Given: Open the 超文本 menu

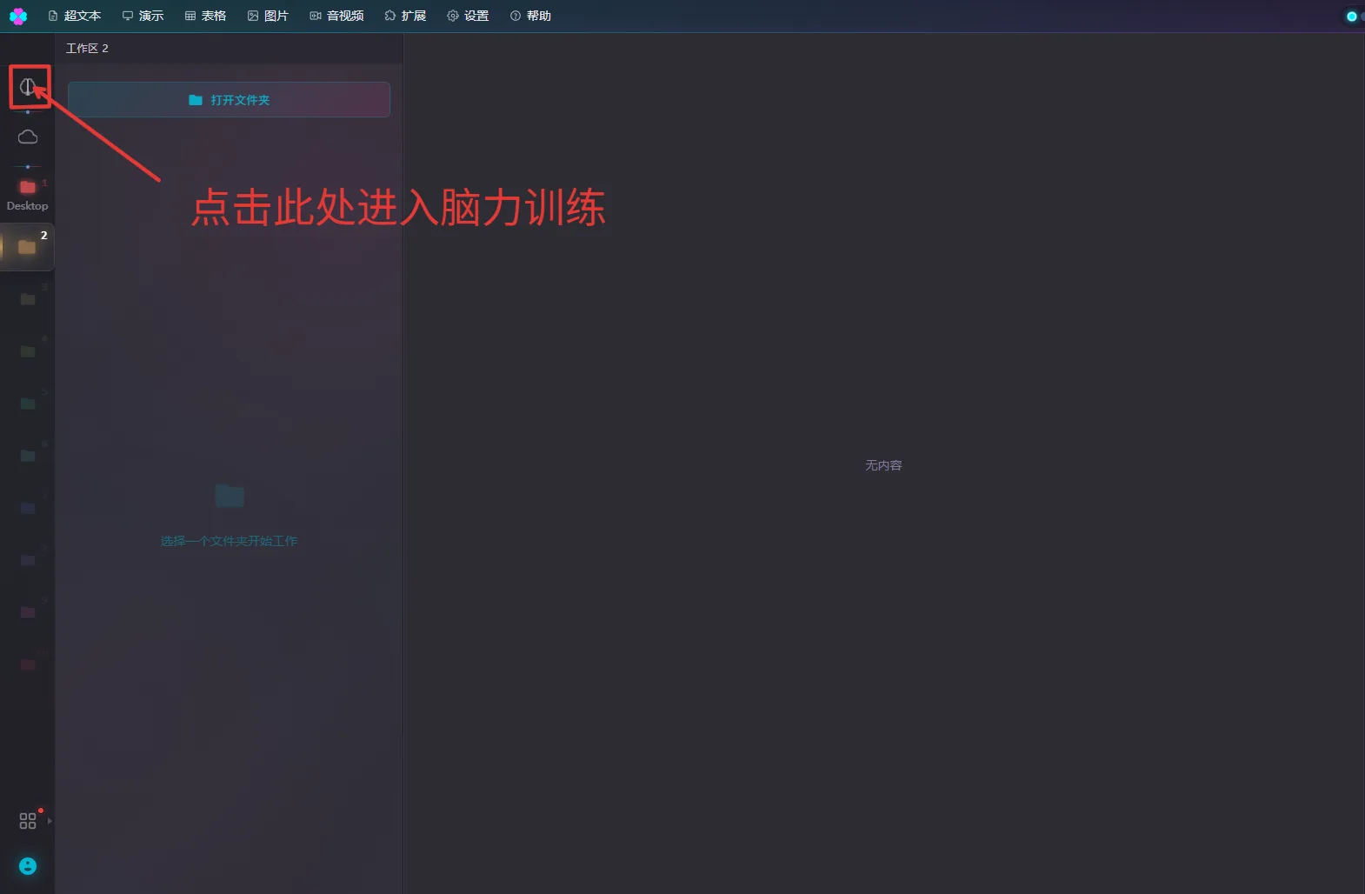Looking at the screenshot, I should coord(75,16).
